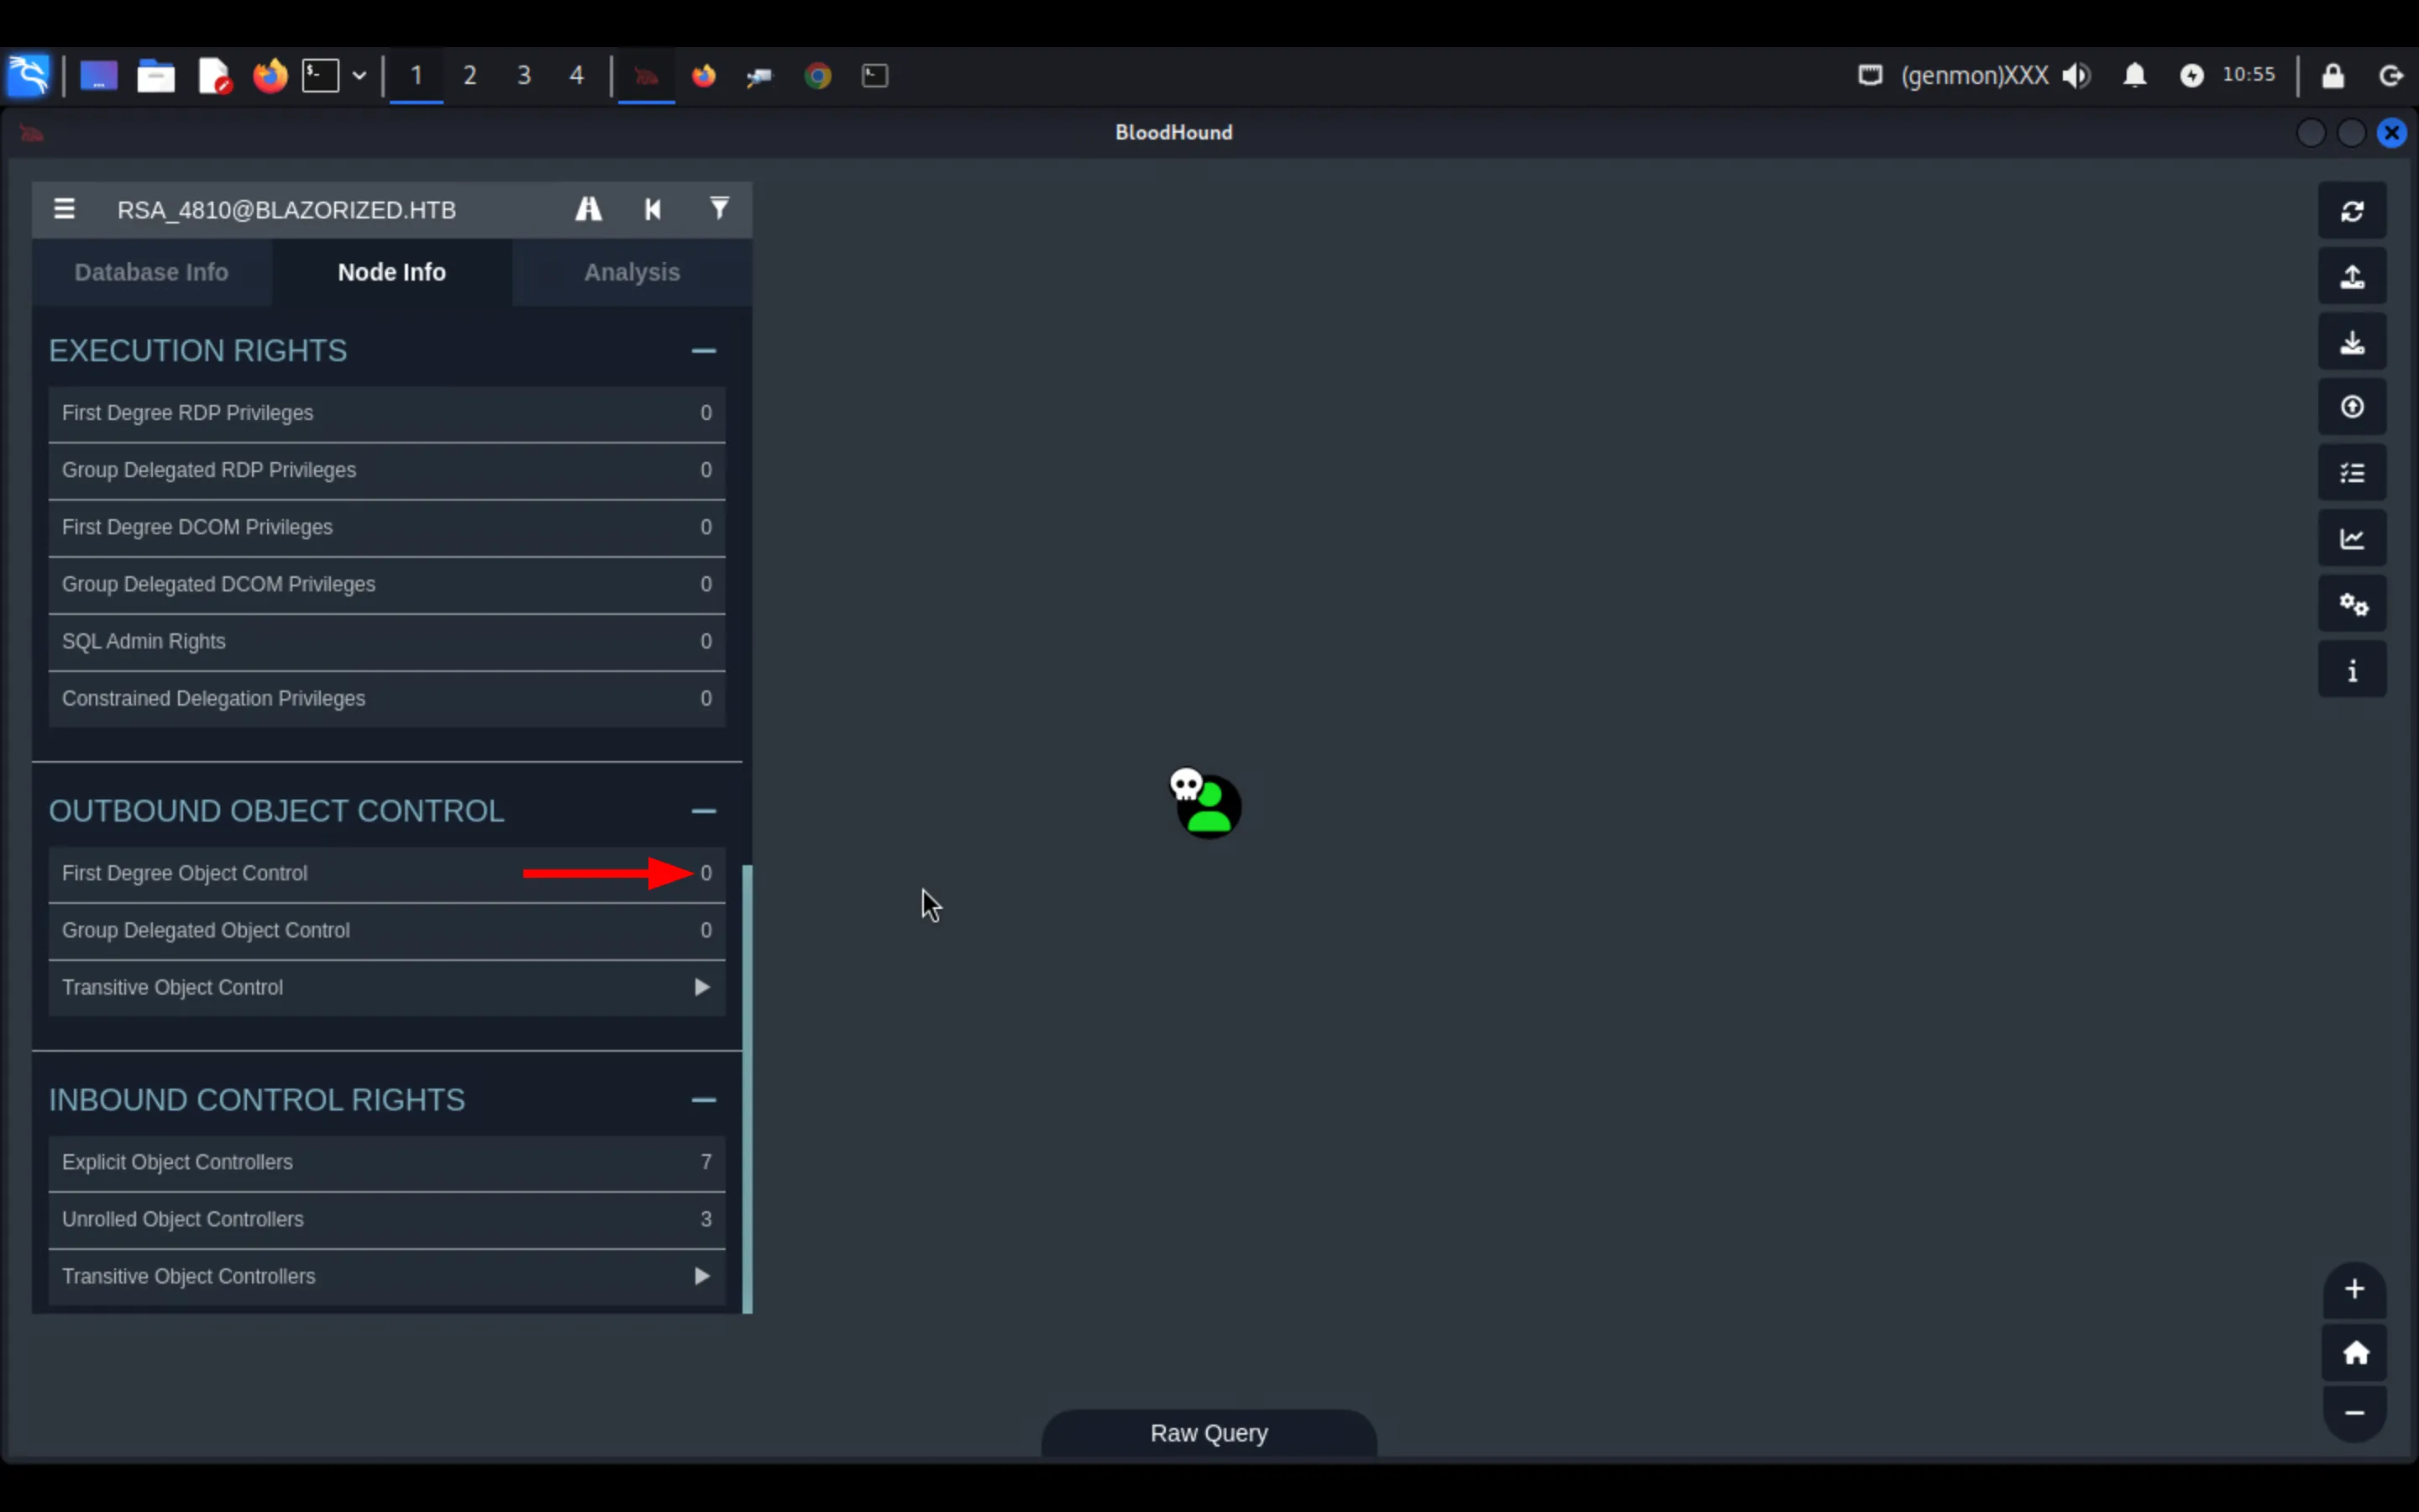Viewport: 2419px width, 1512px height.
Task: Click Unrolled Object Controllers row
Action: [x=387, y=1219]
